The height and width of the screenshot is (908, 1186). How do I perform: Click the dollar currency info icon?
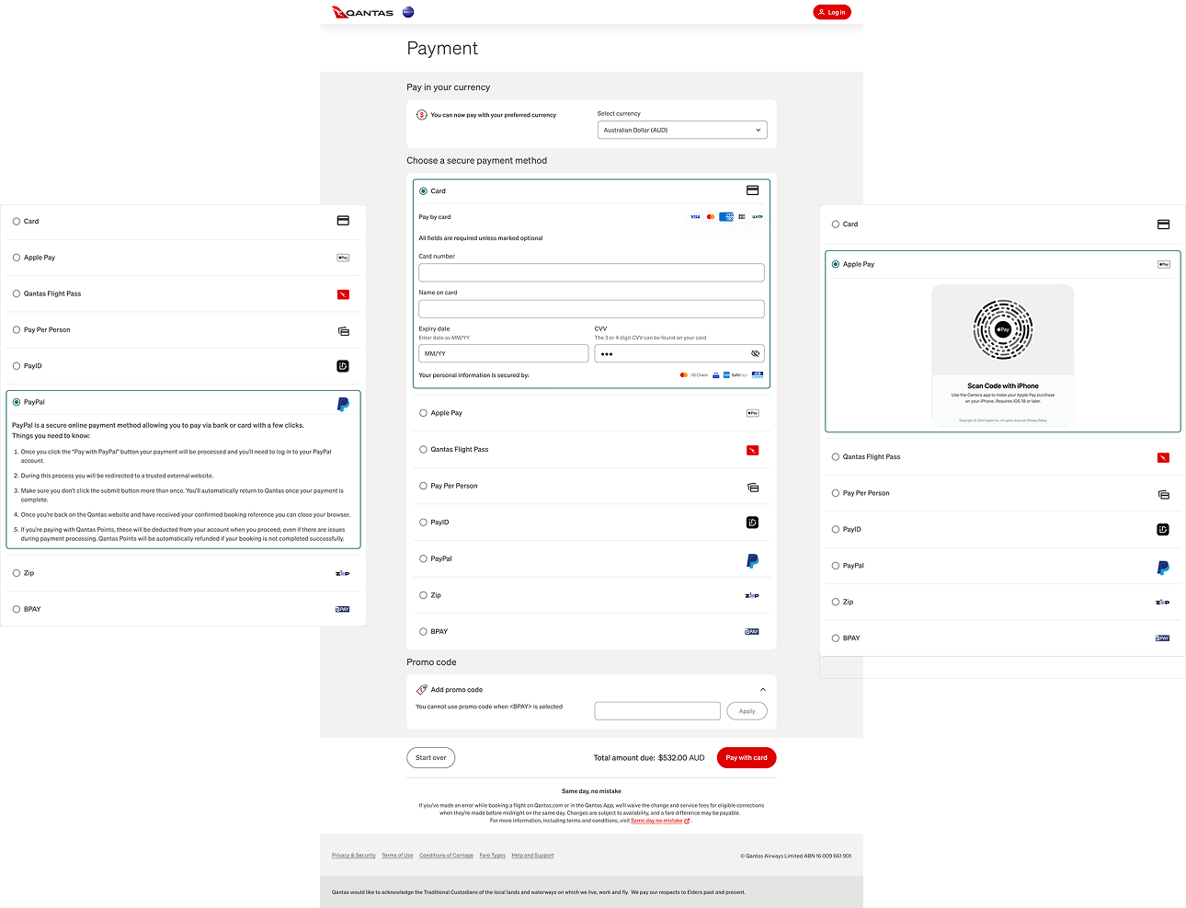pyautogui.click(x=422, y=115)
